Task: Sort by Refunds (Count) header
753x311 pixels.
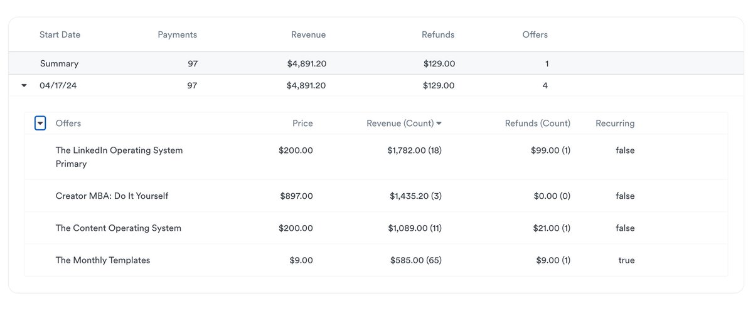Action: click(x=537, y=124)
